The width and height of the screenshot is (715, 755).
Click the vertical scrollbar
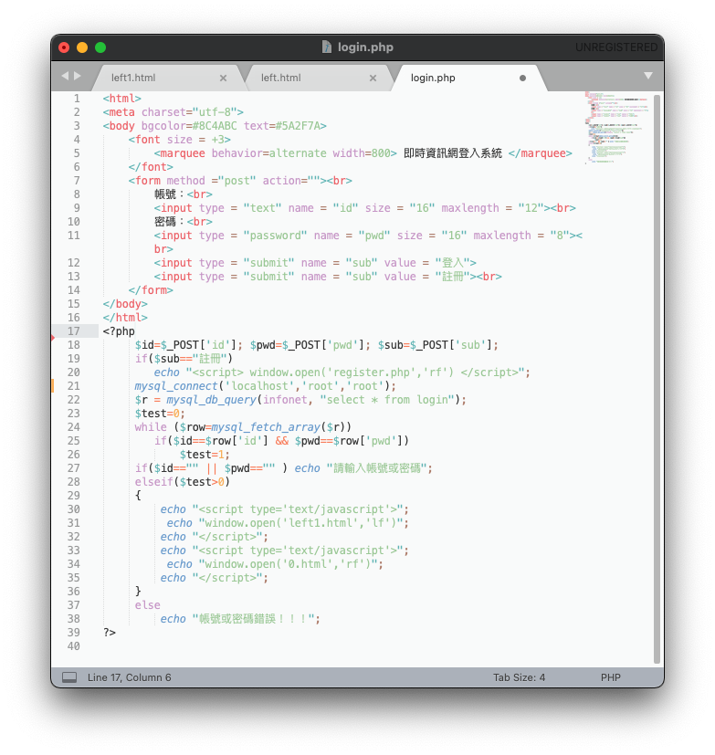tap(657, 379)
